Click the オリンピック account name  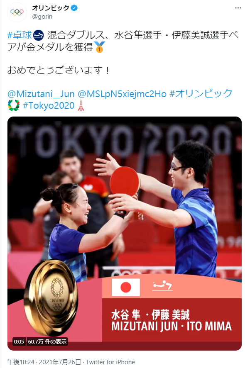(x=51, y=8)
